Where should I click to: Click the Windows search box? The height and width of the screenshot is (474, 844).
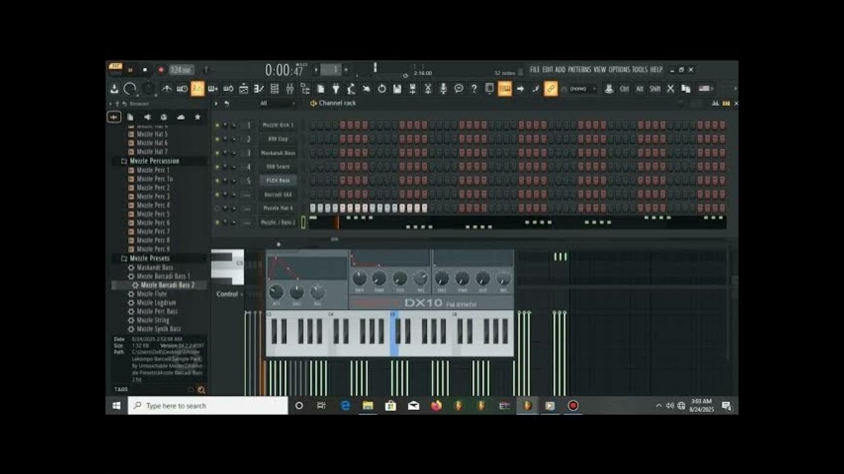coord(208,406)
